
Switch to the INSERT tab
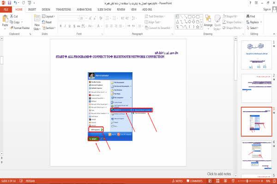[32, 10]
